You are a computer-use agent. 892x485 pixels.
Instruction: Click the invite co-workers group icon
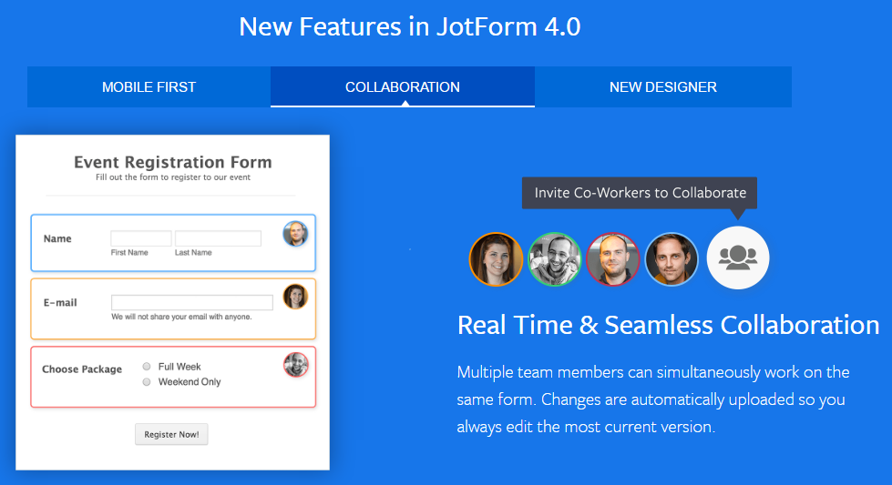tap(738, 258)
